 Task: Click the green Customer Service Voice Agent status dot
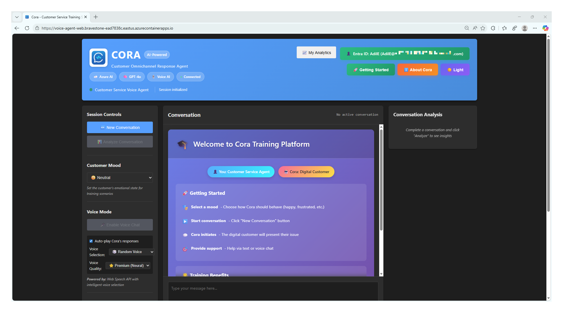point(91,90)
